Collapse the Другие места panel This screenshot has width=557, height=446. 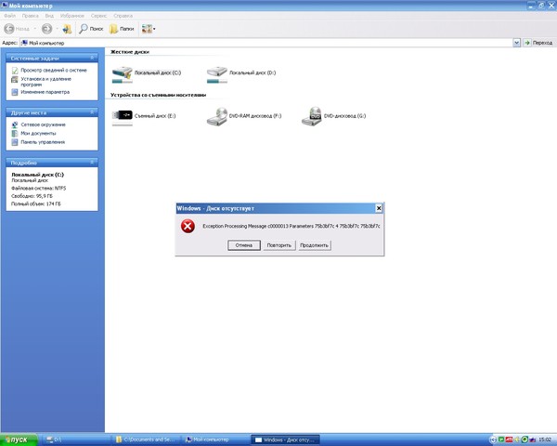97,112
